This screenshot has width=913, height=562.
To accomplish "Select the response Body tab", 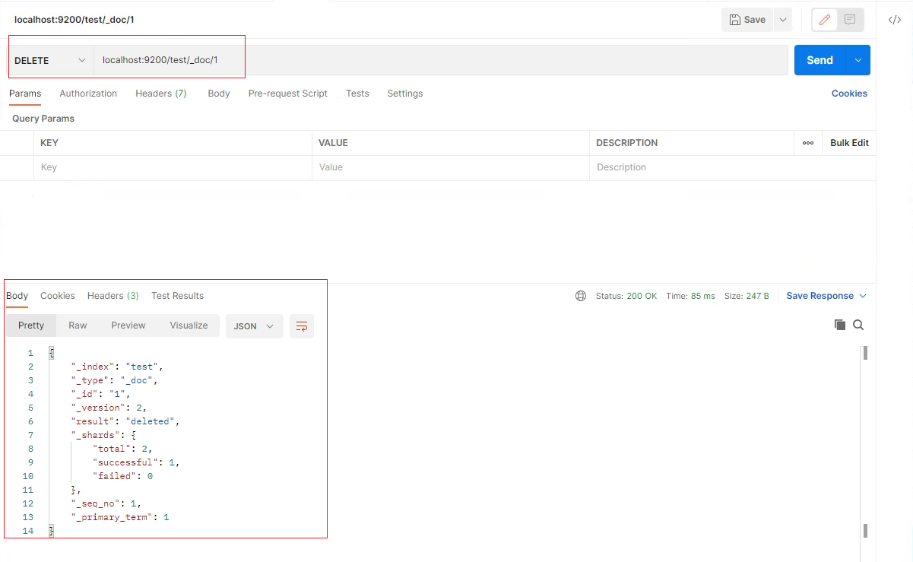I will tap(17, 296).
